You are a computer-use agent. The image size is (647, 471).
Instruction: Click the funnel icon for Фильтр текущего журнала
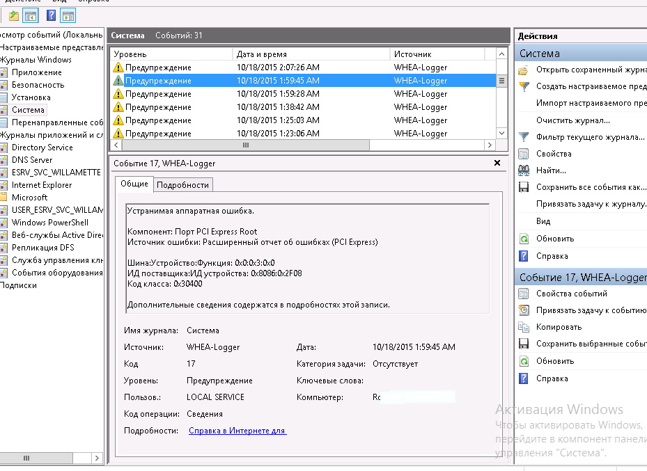click(524, 137)
